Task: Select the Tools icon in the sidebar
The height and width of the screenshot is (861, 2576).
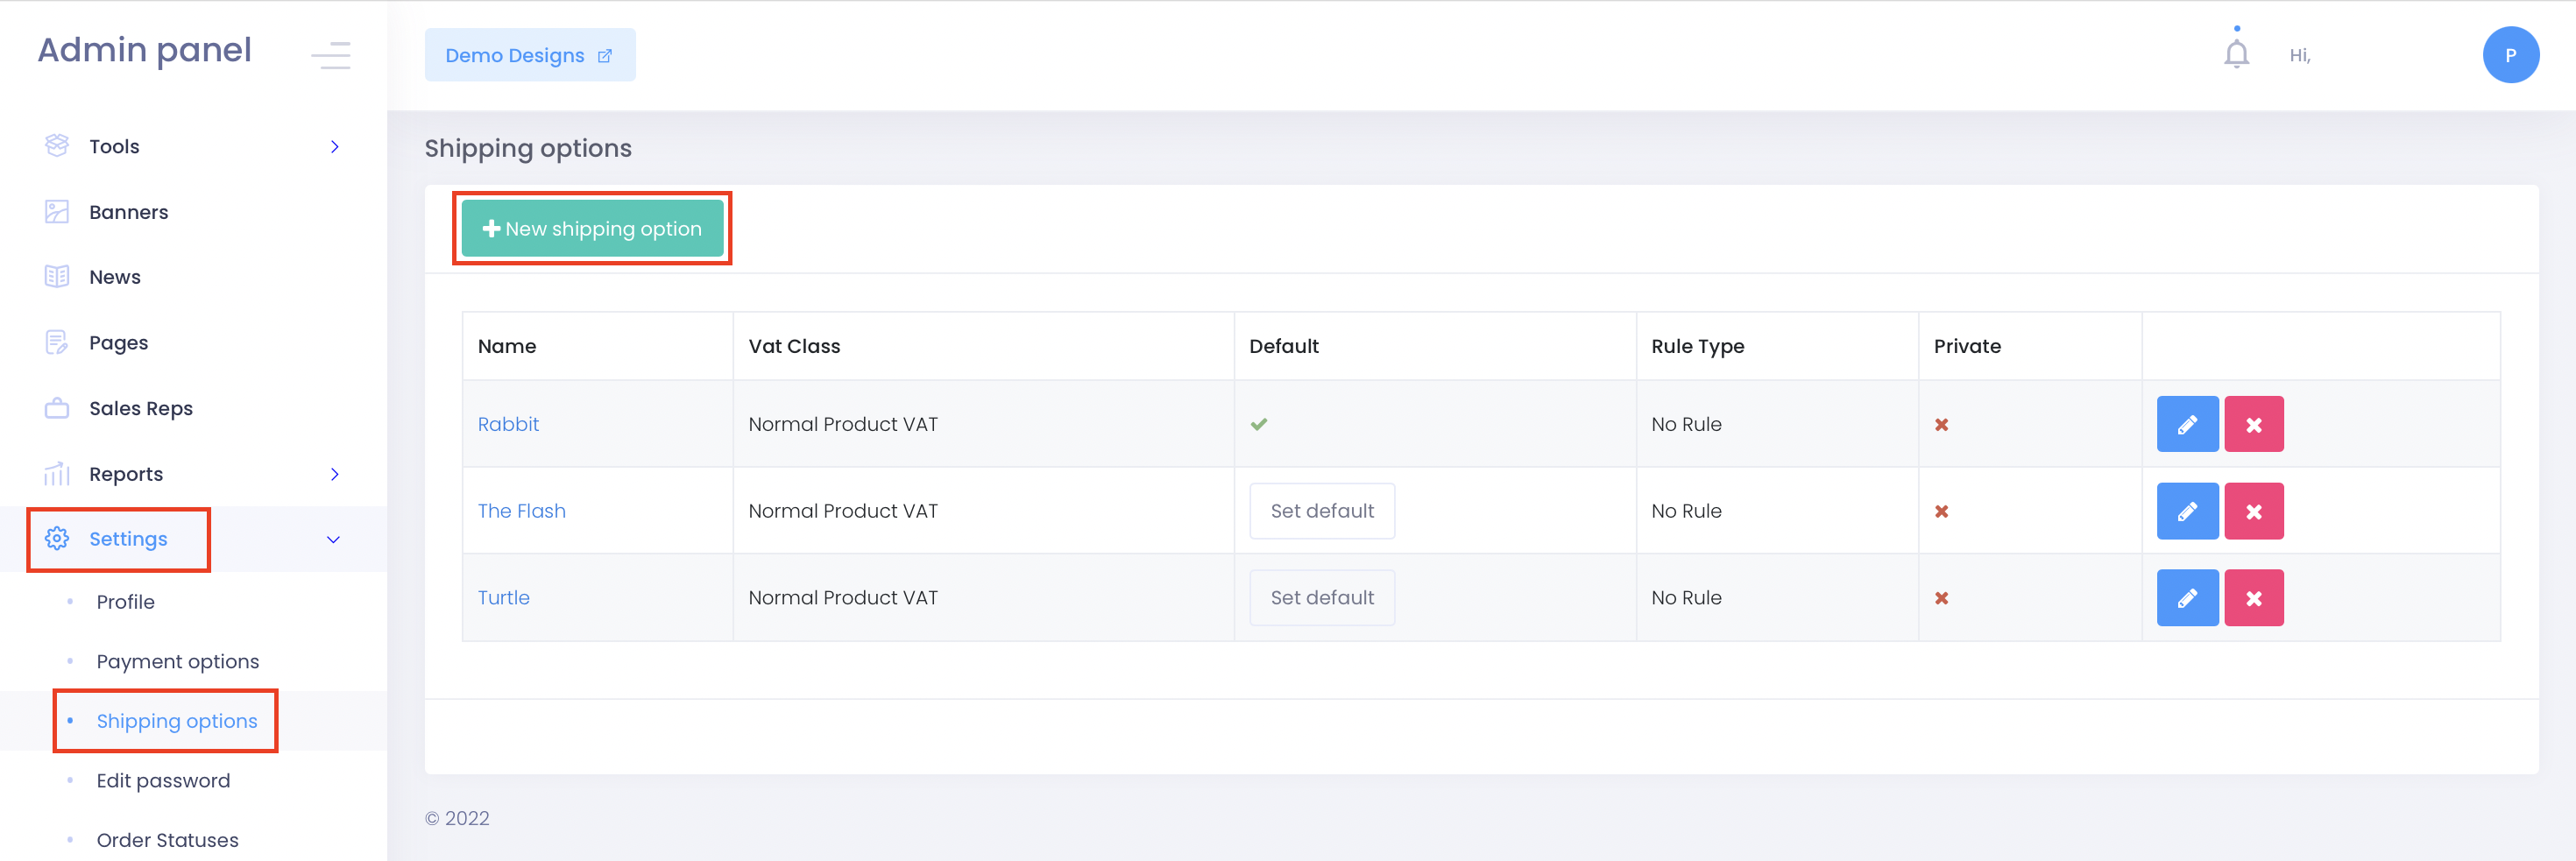Action: pos(57,146)
